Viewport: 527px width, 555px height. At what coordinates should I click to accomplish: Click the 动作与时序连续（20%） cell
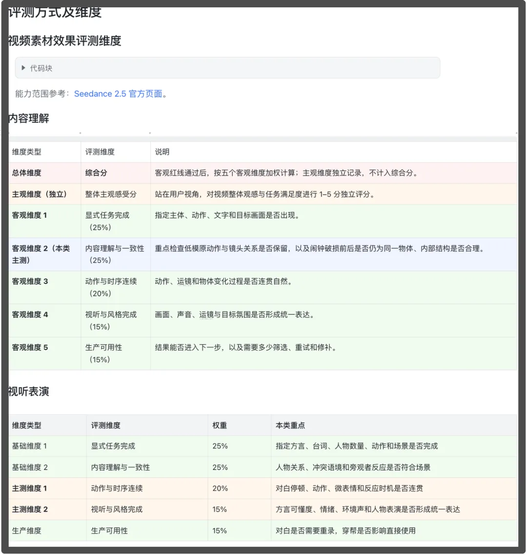116,288
